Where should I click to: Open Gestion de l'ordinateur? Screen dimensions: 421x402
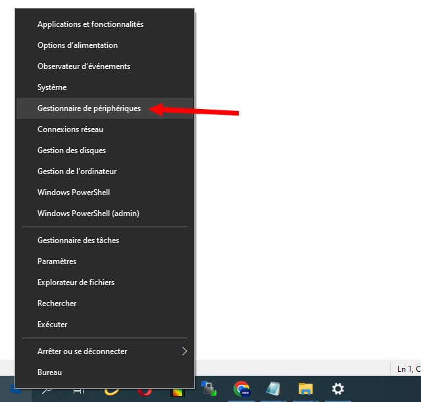pos(77,171)
